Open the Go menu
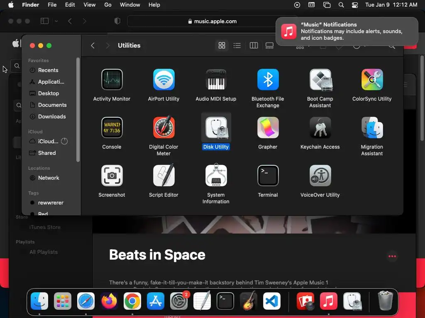 108,5
